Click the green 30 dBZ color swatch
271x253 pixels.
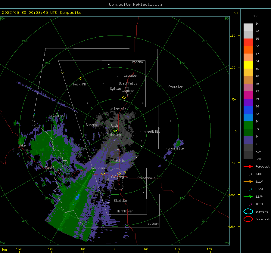(x=248, y=125)
